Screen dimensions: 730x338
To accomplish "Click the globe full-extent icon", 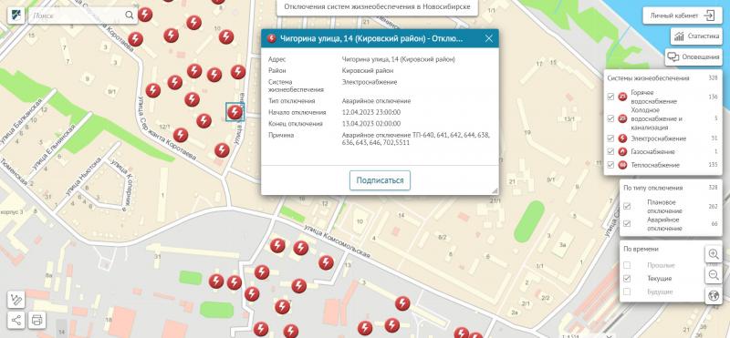I will click(x=714, y=296).
